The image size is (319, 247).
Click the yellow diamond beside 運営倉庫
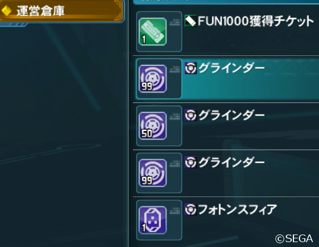[x=6, y=11]
